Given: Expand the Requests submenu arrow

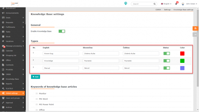Looking at the screenshot, I should 23,22.
